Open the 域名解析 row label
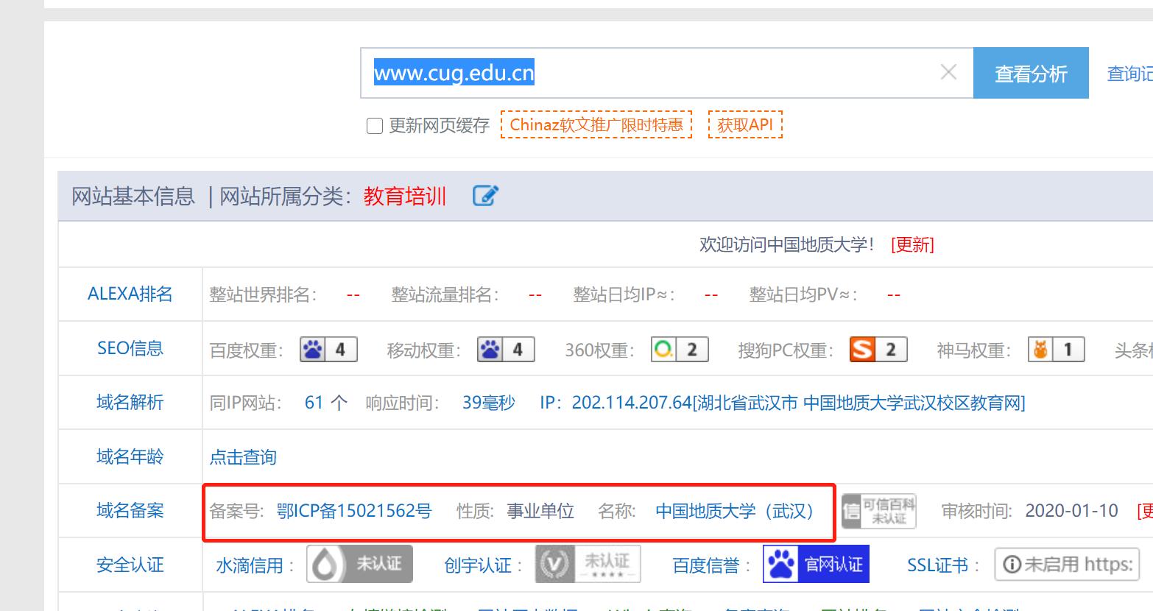 pyautogui.click(x=130, y=402)
